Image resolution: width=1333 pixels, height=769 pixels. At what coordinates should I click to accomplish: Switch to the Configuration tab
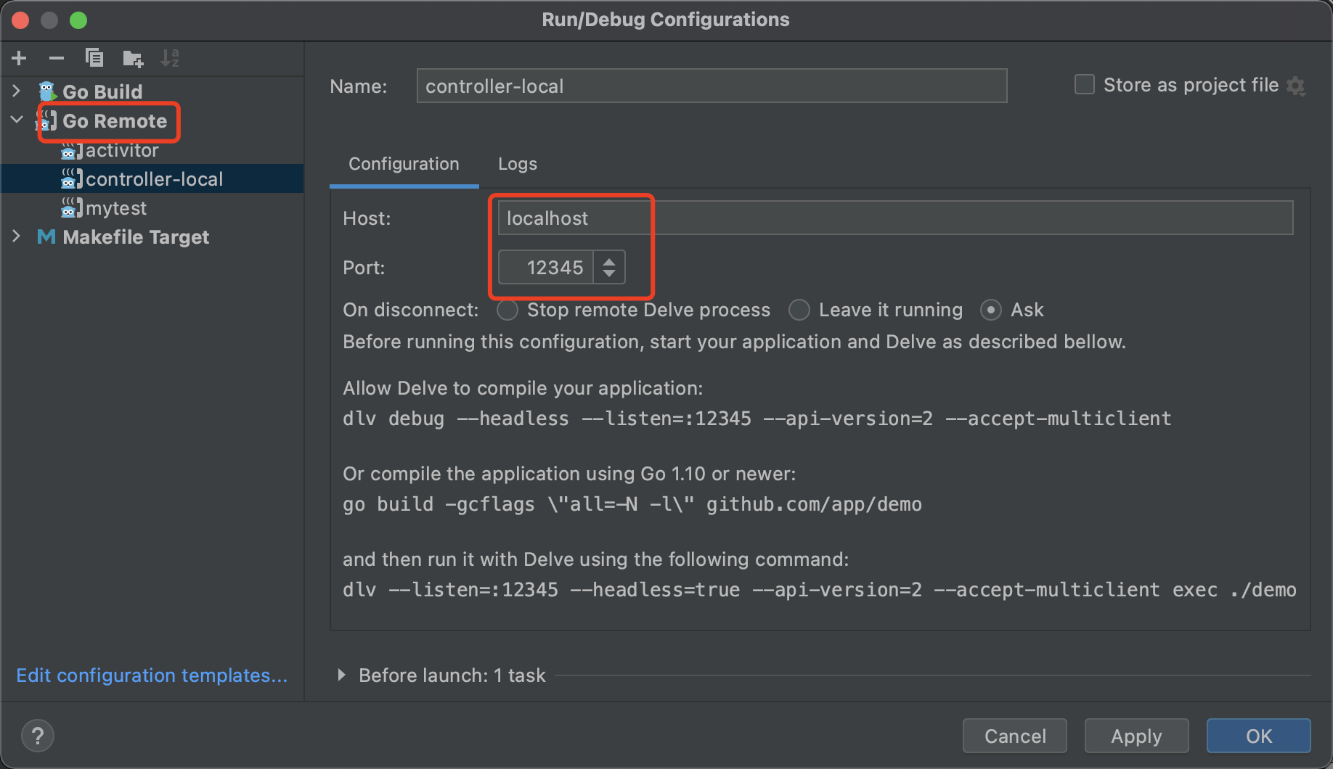tap(404, 164)
